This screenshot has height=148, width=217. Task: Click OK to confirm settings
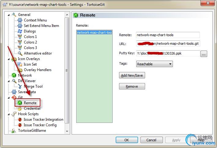127,140
